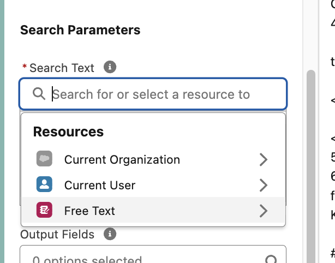Click the Search Parameters section heading
The height and width of the screenshot is (263, 335).
[x=80, y=30]
